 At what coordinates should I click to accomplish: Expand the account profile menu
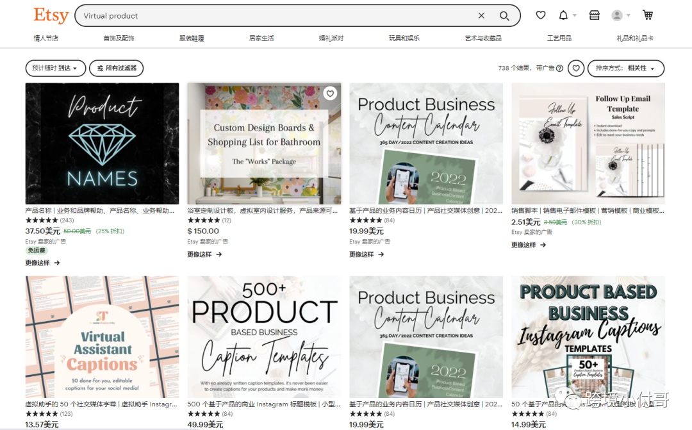(620, 15)
